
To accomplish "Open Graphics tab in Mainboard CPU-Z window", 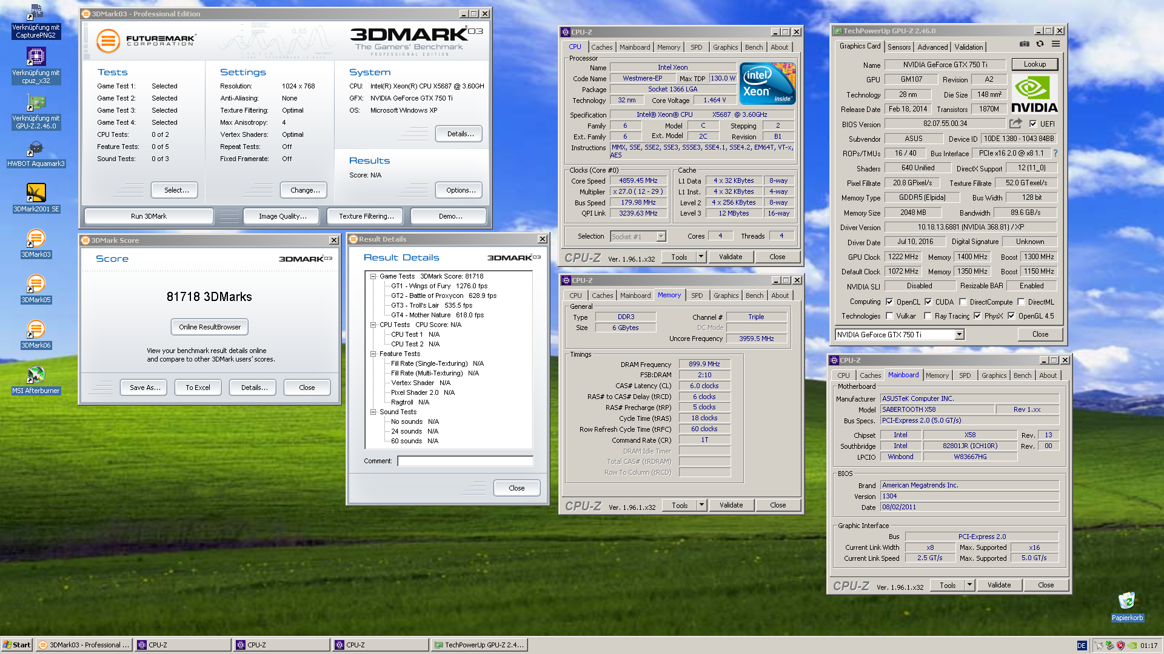I will pos(994,375).
